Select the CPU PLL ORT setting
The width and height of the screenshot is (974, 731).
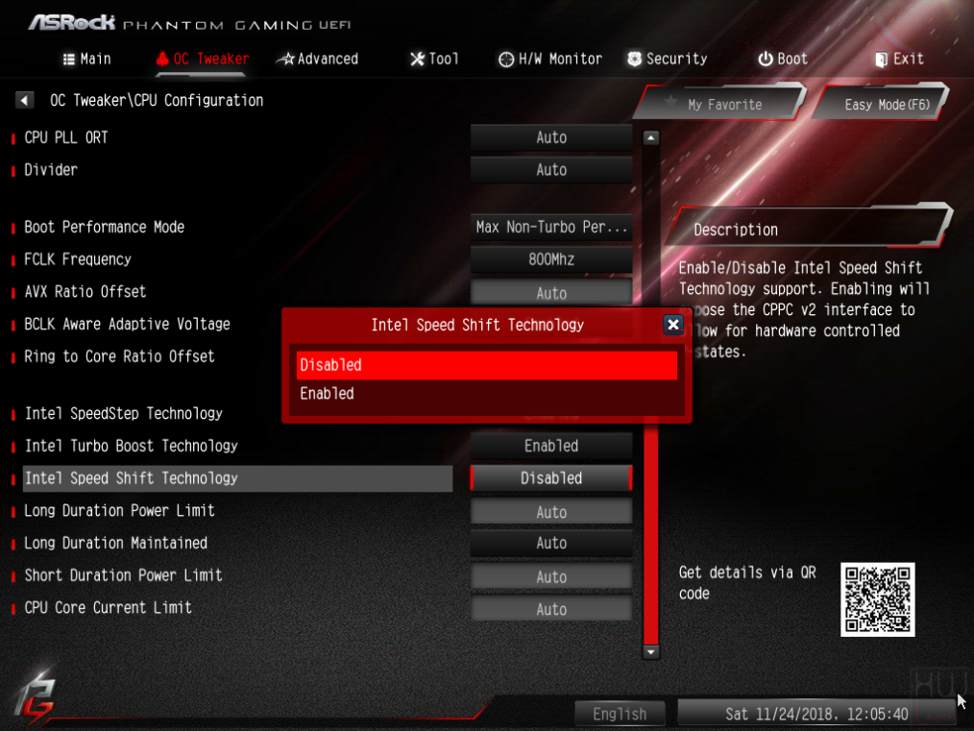click(x=66, y=137)
